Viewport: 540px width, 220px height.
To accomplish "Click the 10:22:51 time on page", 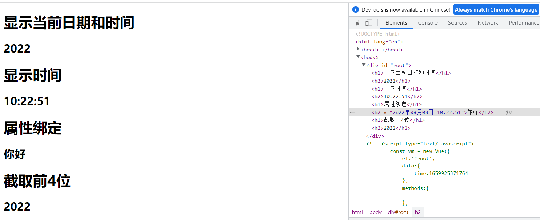I will tap(27, 101).
